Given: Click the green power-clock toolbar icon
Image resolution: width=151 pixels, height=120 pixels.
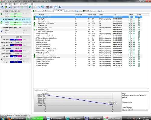Looking at the screenshot, I should click(x=6, y=7).
